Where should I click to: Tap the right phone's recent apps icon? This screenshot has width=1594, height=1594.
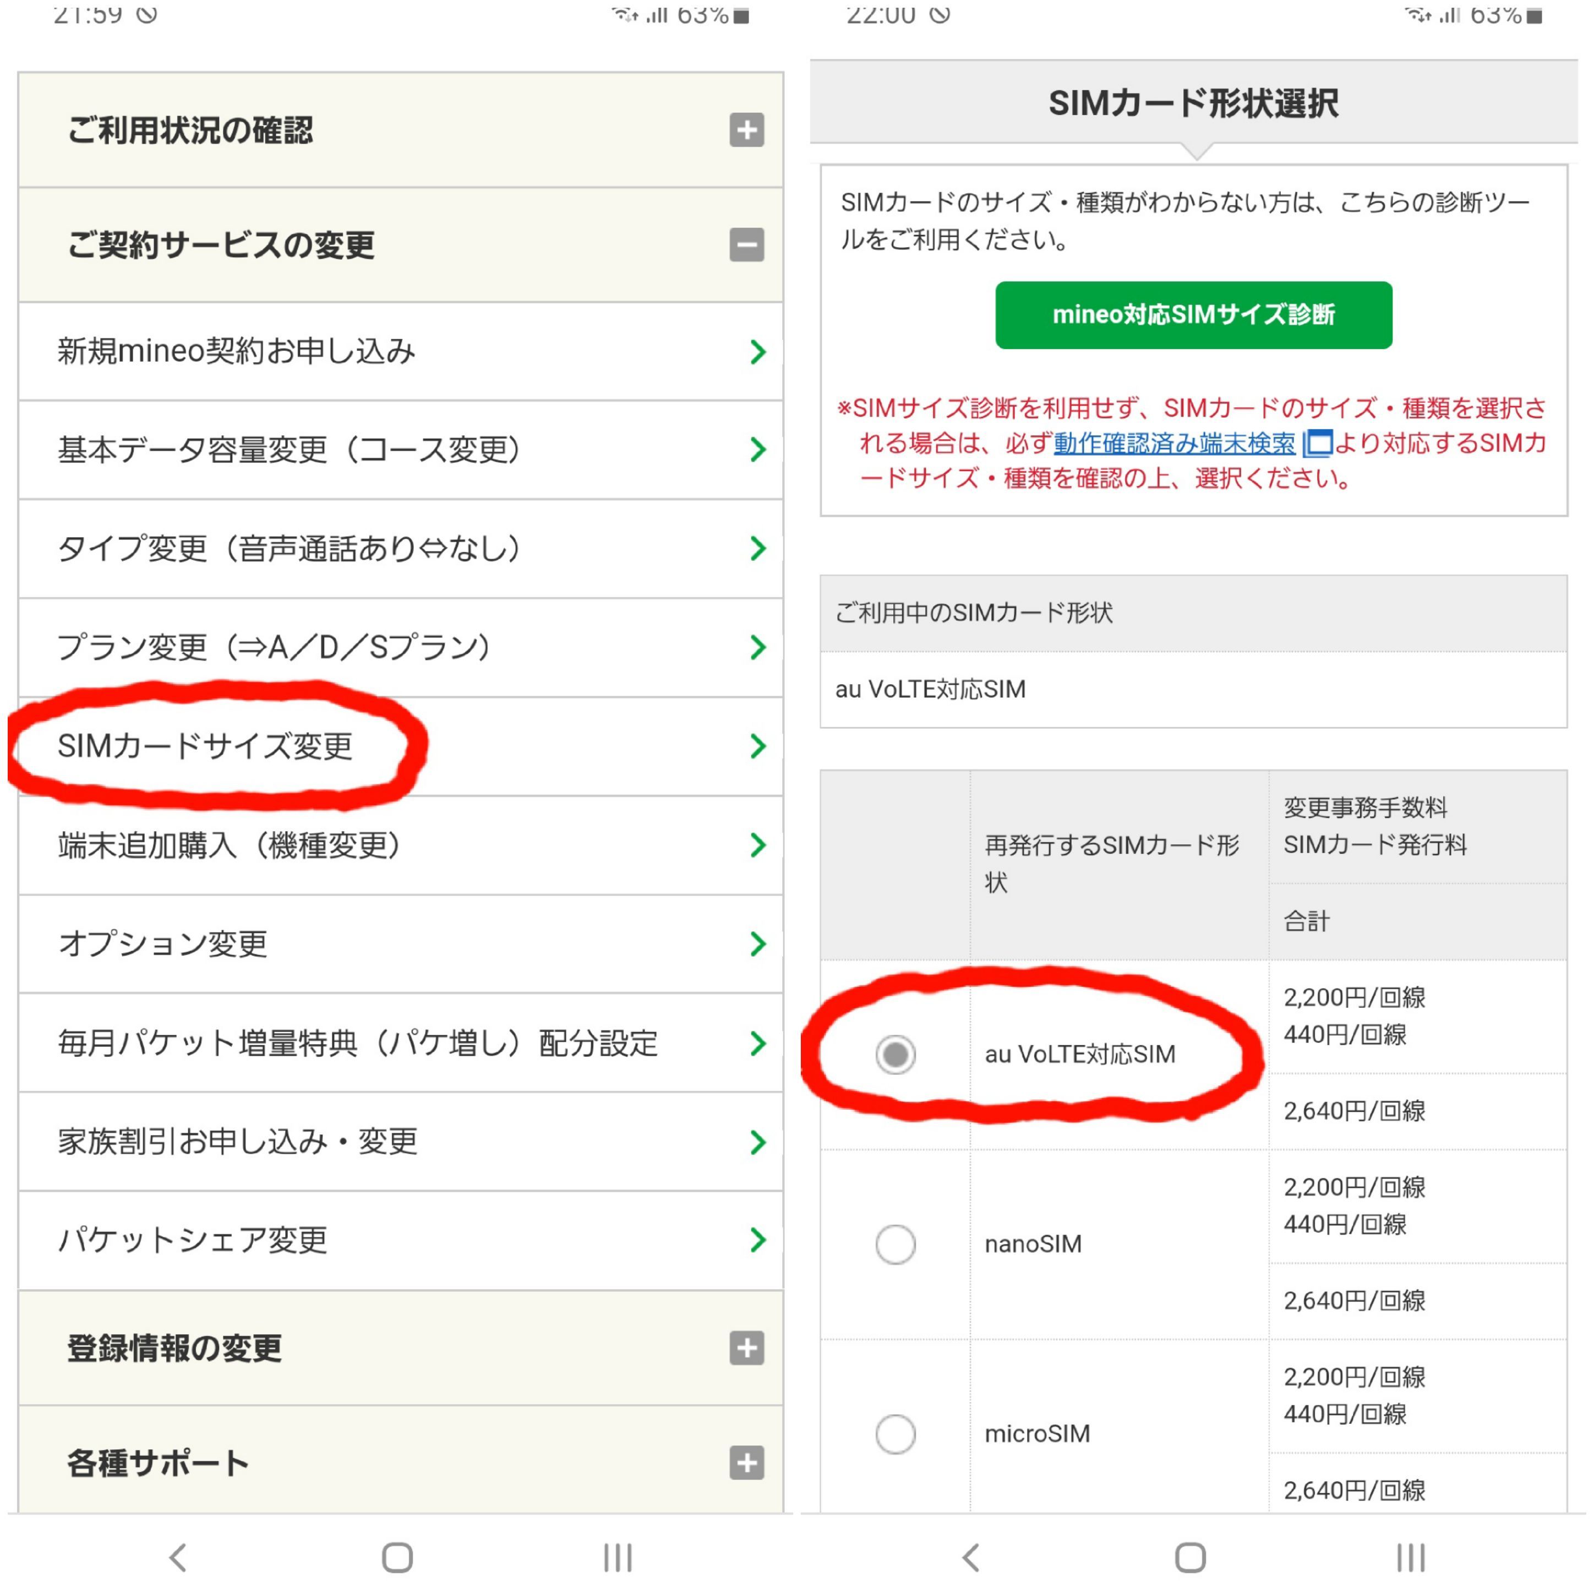(1410, 1558)
